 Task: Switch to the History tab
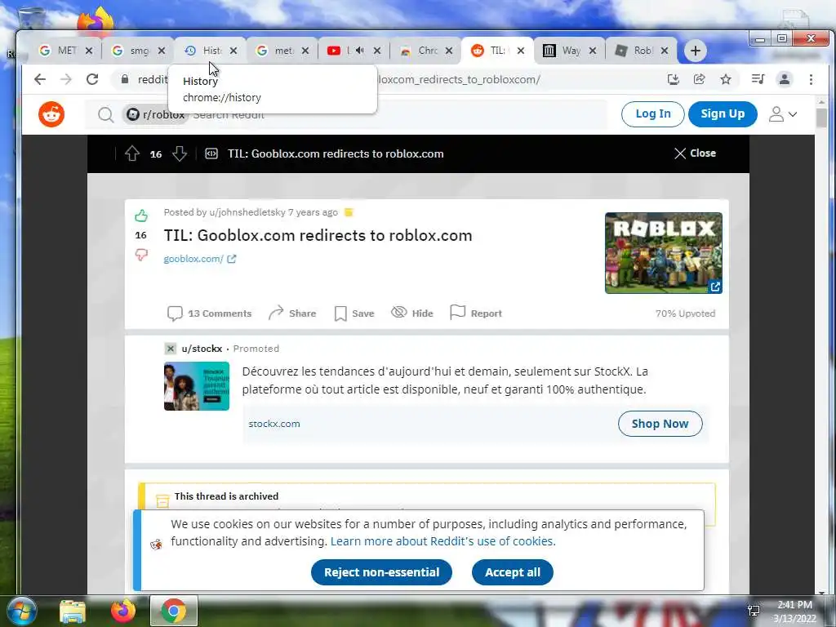[211, 51]
